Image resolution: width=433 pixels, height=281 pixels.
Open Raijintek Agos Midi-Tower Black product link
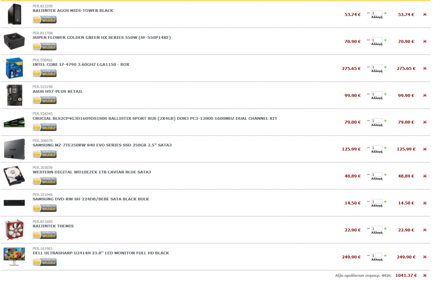[73, 10]
